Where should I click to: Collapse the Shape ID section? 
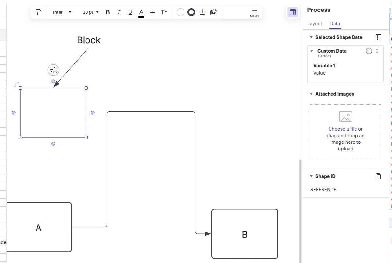pyautogui.click(x=311, y=176)
